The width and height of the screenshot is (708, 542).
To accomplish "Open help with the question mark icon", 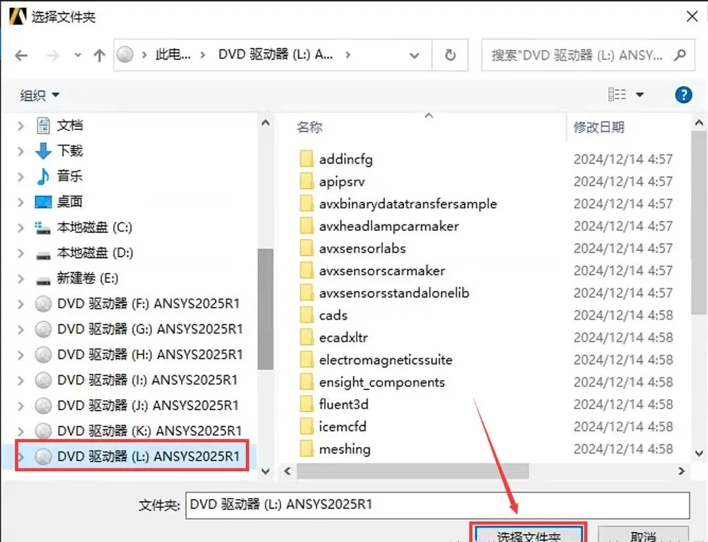I will point(684,95).
